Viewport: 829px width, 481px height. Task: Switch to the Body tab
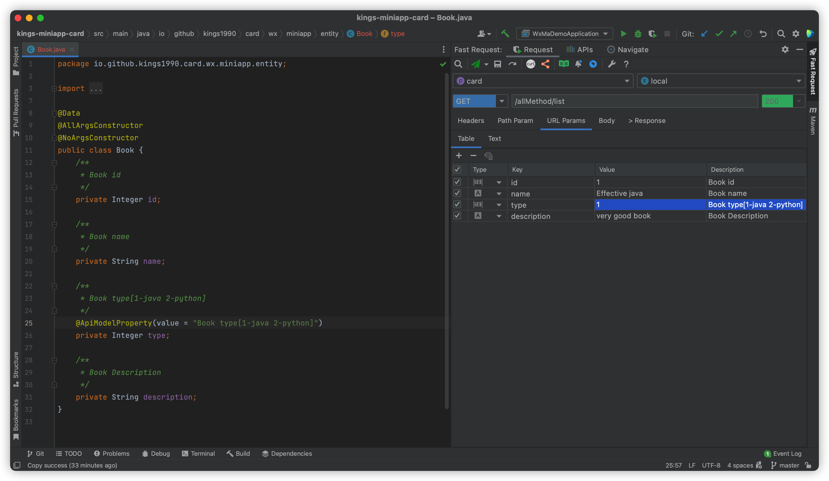(x=606, y=121)
